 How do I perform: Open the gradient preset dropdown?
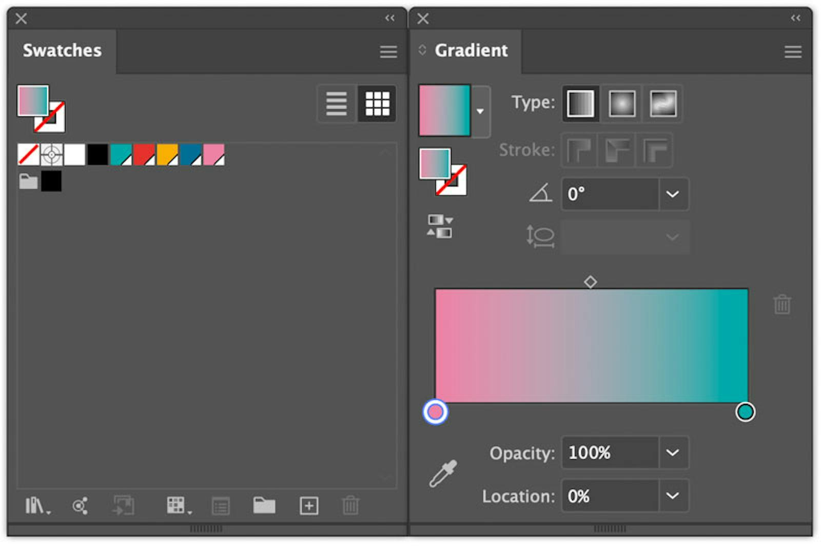481,111
